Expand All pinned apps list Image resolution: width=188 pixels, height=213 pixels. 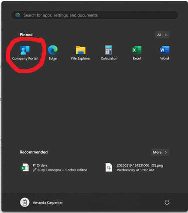162,35
